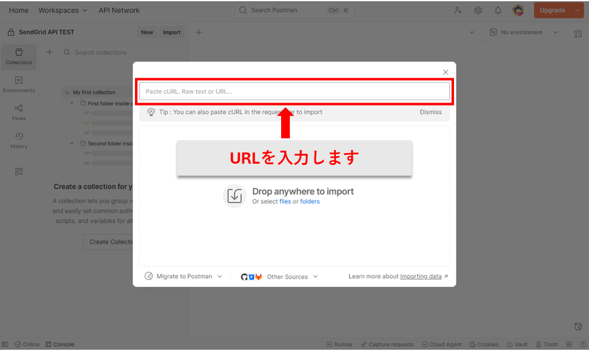Image resolution: width=589 pixels, height=351 pixels.
Task: Click the Create Collection button
Action: (108, 242)
